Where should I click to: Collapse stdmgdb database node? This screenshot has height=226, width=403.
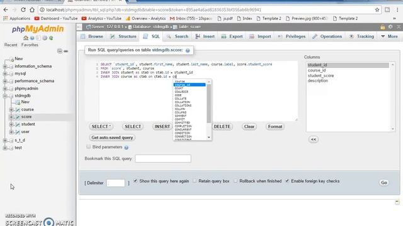click(5, 96)
